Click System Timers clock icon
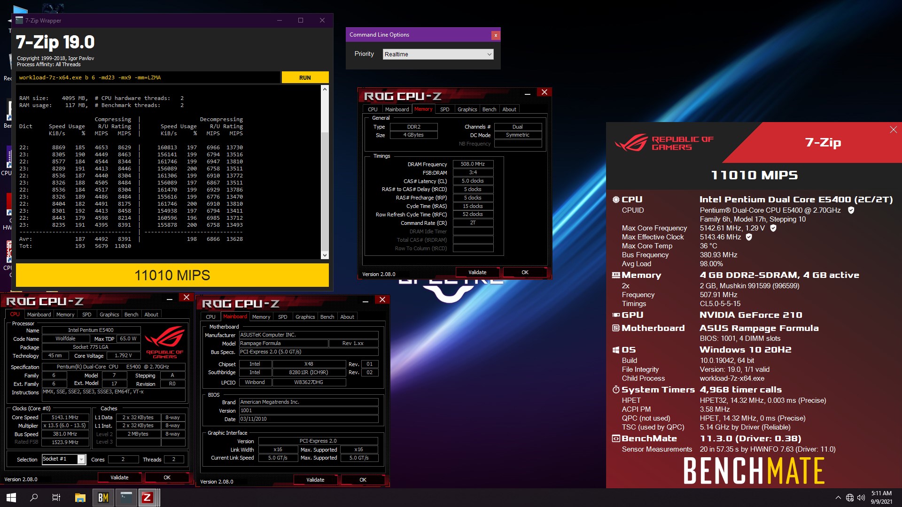The image size is (902, 507). 616,390
